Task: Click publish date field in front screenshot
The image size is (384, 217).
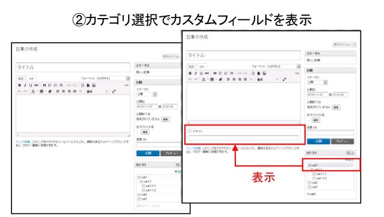Action: pyautogui.click(x=317, y=95)
